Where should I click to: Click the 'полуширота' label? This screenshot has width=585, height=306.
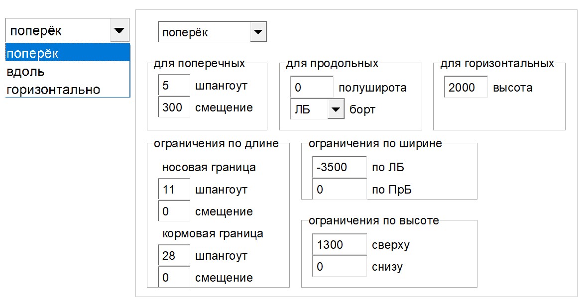pyautogui.click(x=372, y=88)
